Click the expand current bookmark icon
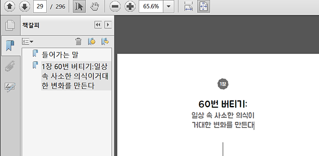Screen dimensions: 319x156 (105, 41)
